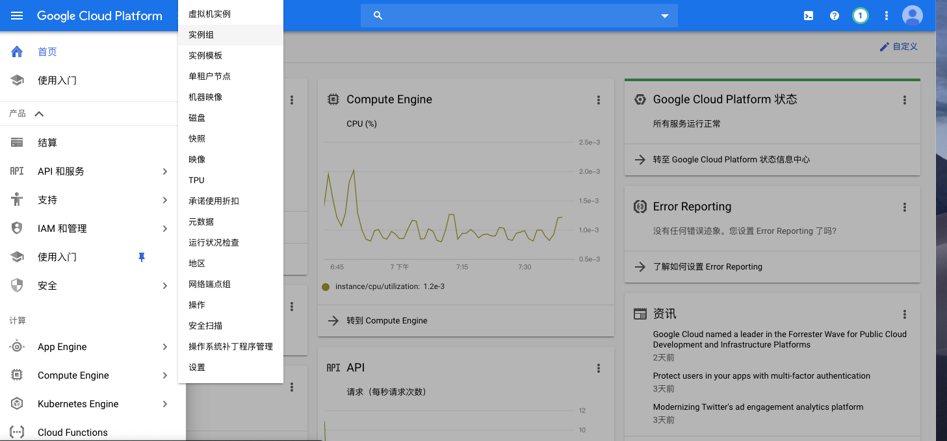This screenshot has height=441, width=947.
Task: Open 了解如何设置 Error Reporting link
Action: pyautogui.click(x=708, y=267)
